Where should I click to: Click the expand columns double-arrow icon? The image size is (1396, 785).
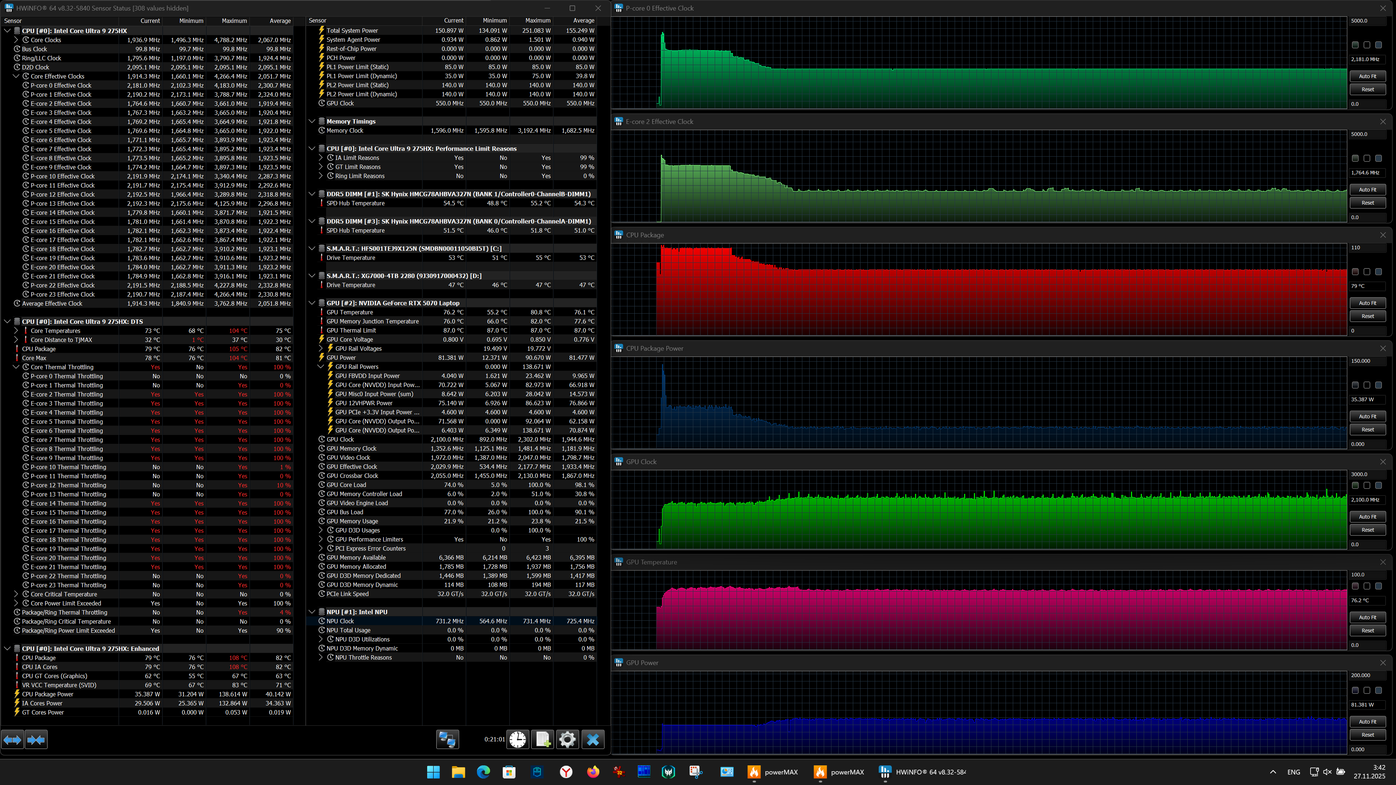point(12,740)
